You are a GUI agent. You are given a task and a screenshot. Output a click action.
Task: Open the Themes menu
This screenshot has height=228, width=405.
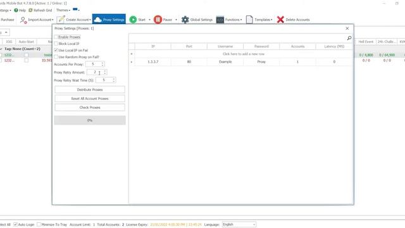pyautogui.click(x=63, y=10)
